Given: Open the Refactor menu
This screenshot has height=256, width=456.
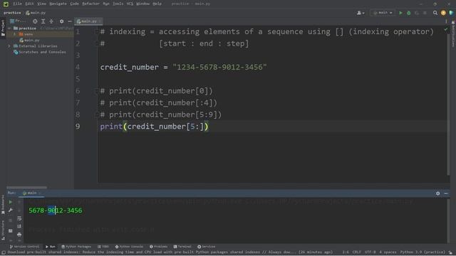Looking at the screenshot, I should [x=90, y=4].
